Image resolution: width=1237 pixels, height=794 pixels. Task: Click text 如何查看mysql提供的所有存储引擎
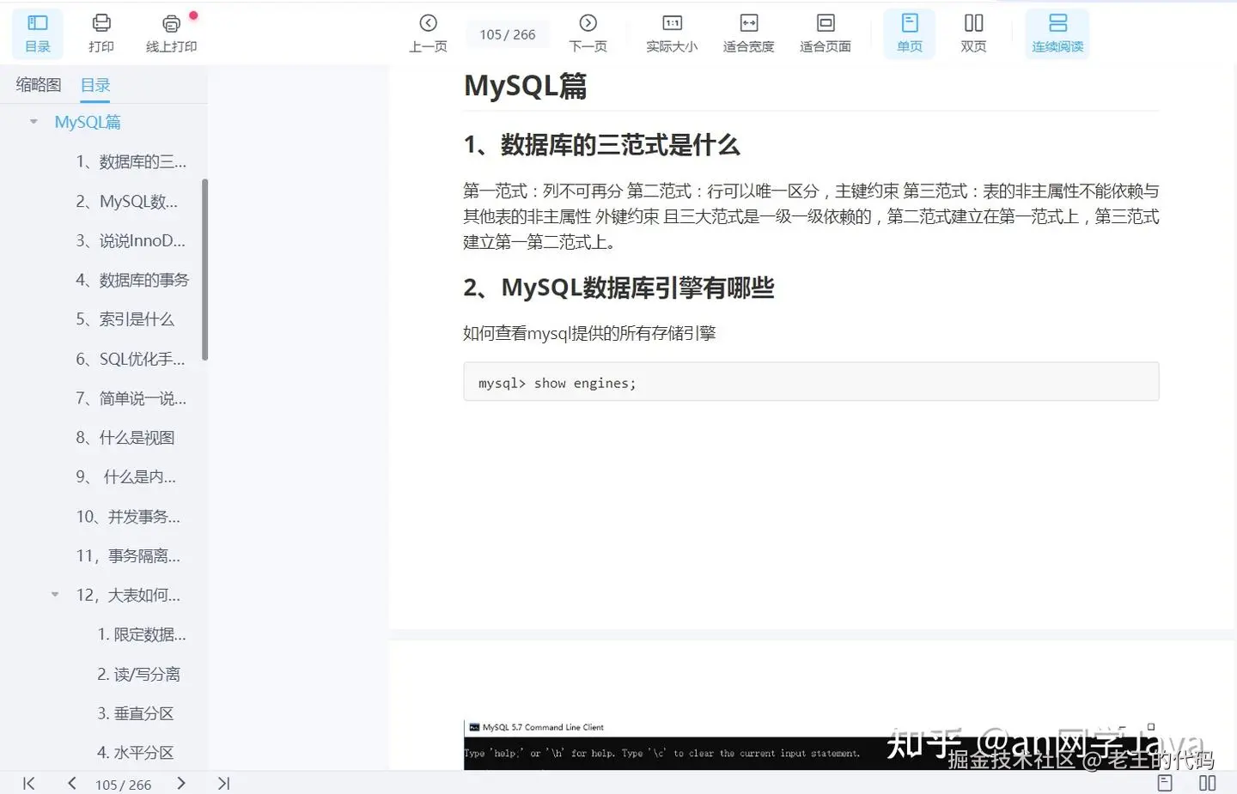click(589, 333)
